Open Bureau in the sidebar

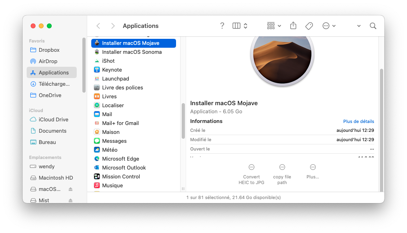[x=52, y=142]
